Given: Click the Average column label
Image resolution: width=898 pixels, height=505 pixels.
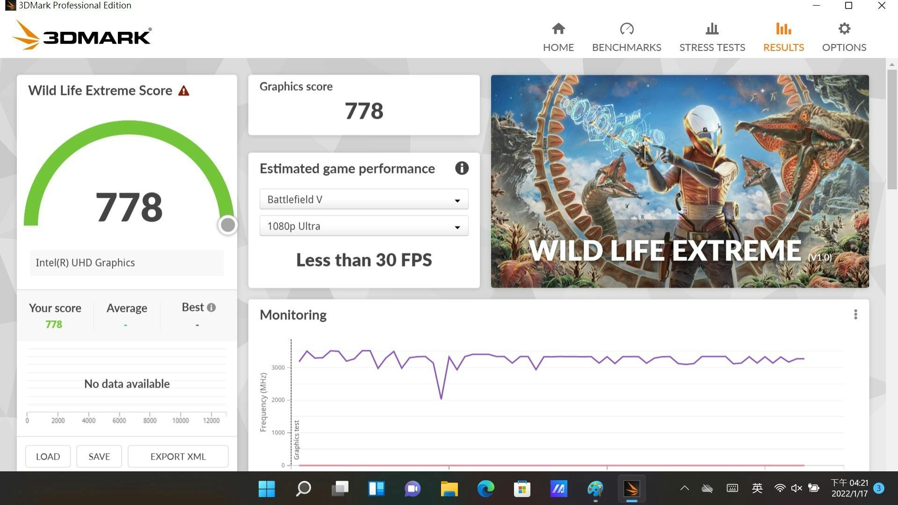Looking at the screenshot, I should coord(127,308).
